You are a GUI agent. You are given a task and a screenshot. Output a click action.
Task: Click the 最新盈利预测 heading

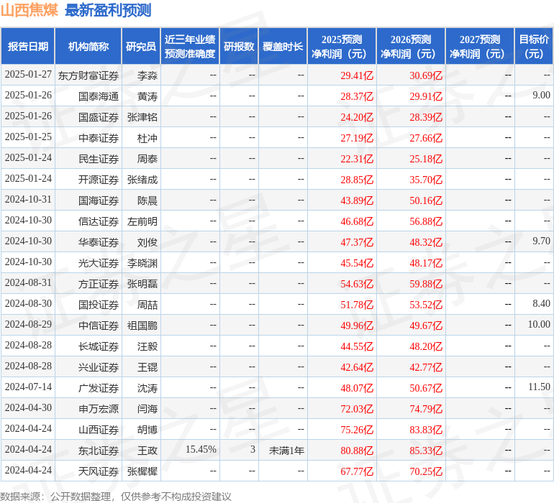tap(108, 10)
